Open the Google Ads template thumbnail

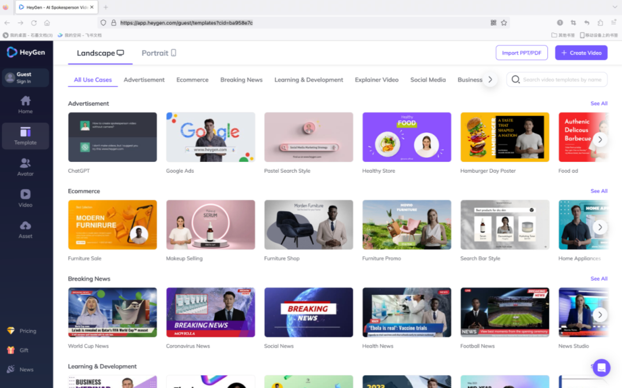click(211, 137)
